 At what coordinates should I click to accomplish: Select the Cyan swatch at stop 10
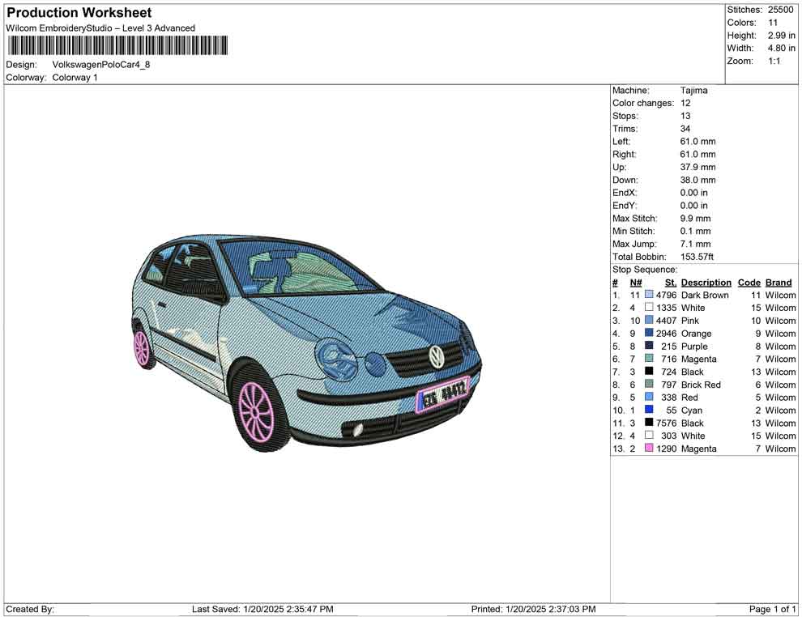(x=648, y=410)
